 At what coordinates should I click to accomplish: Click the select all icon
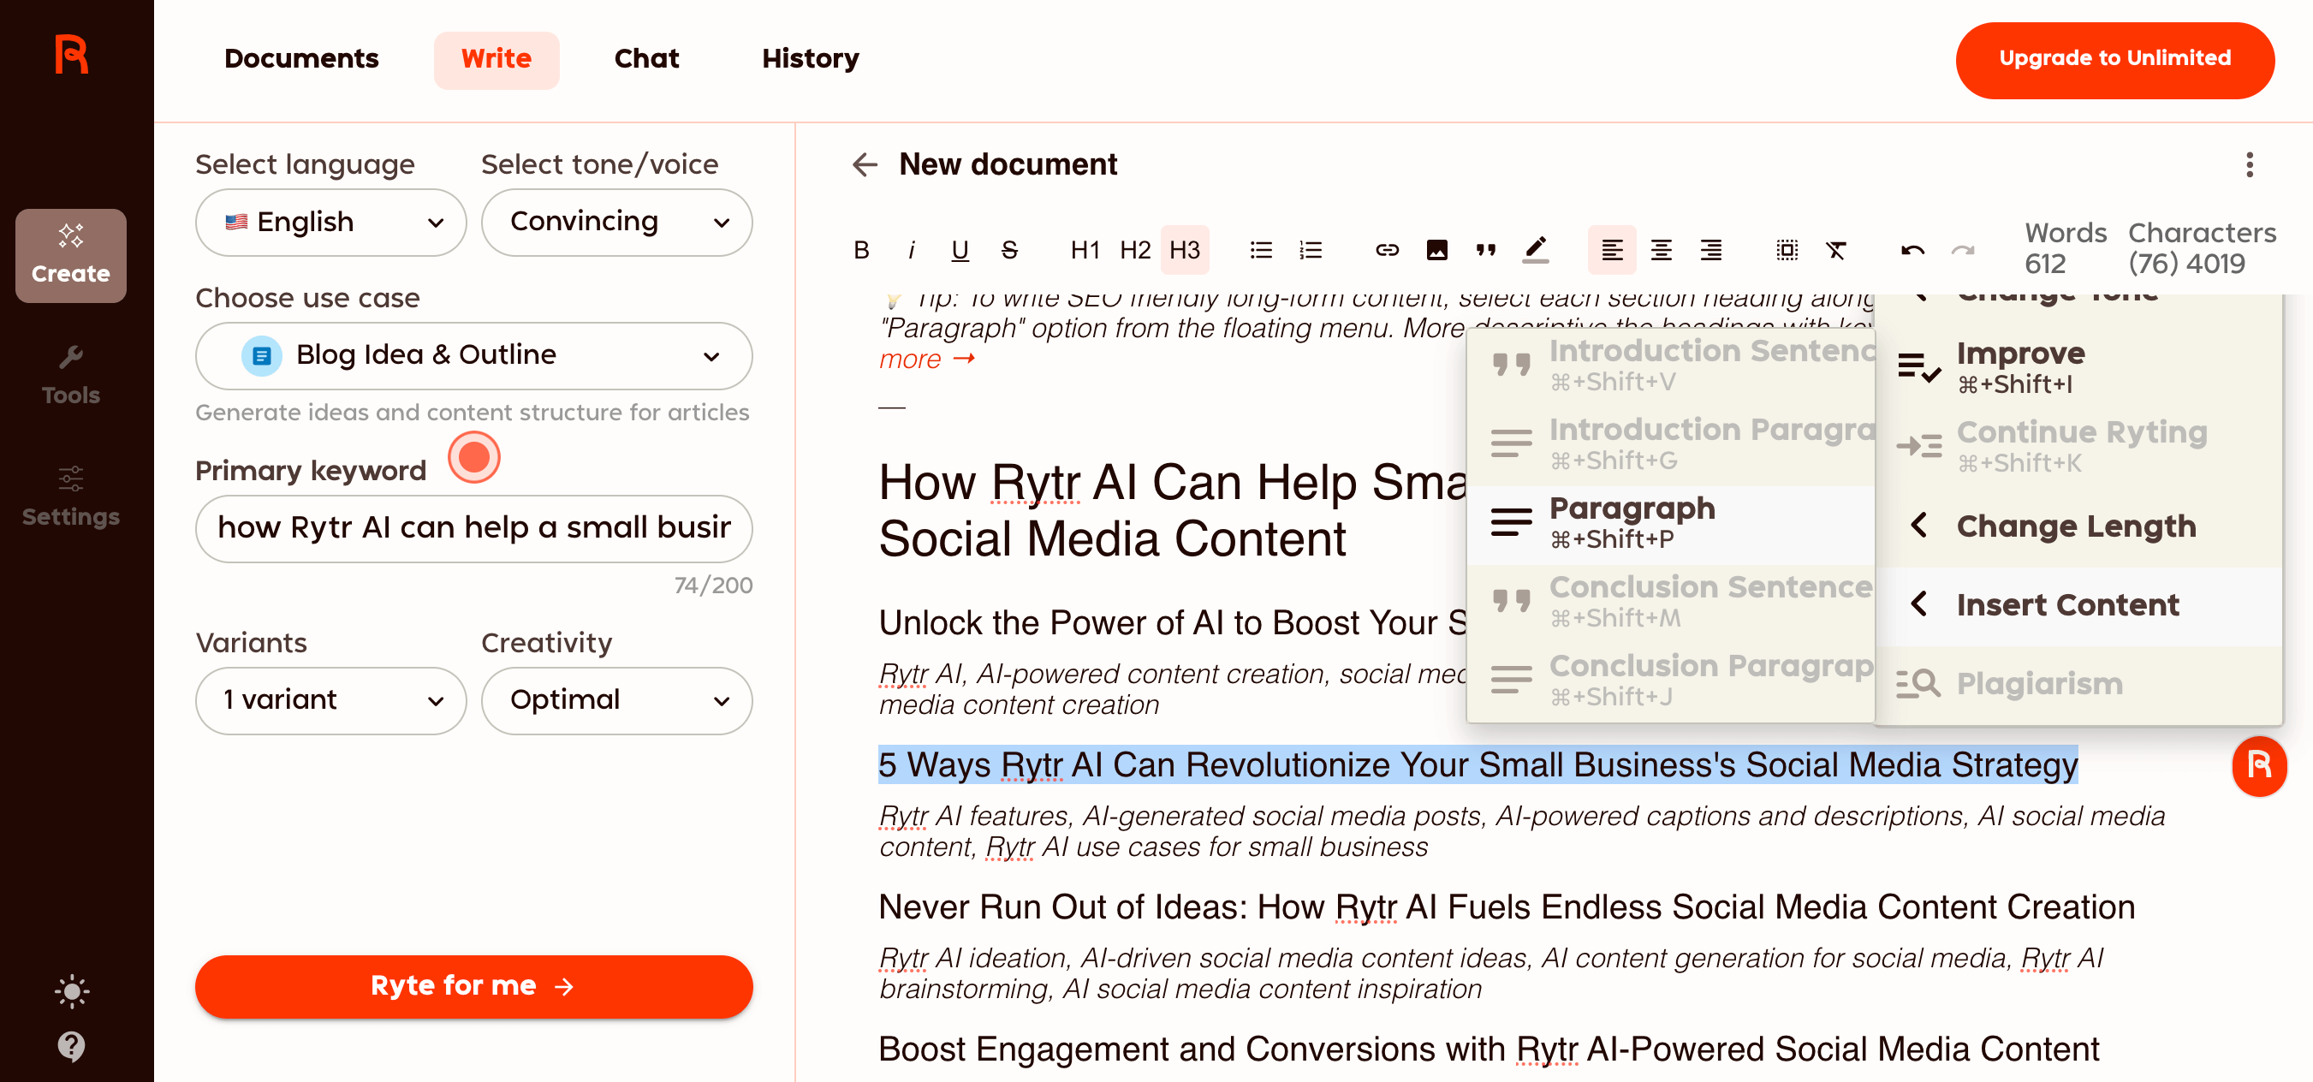point(1787,251)
